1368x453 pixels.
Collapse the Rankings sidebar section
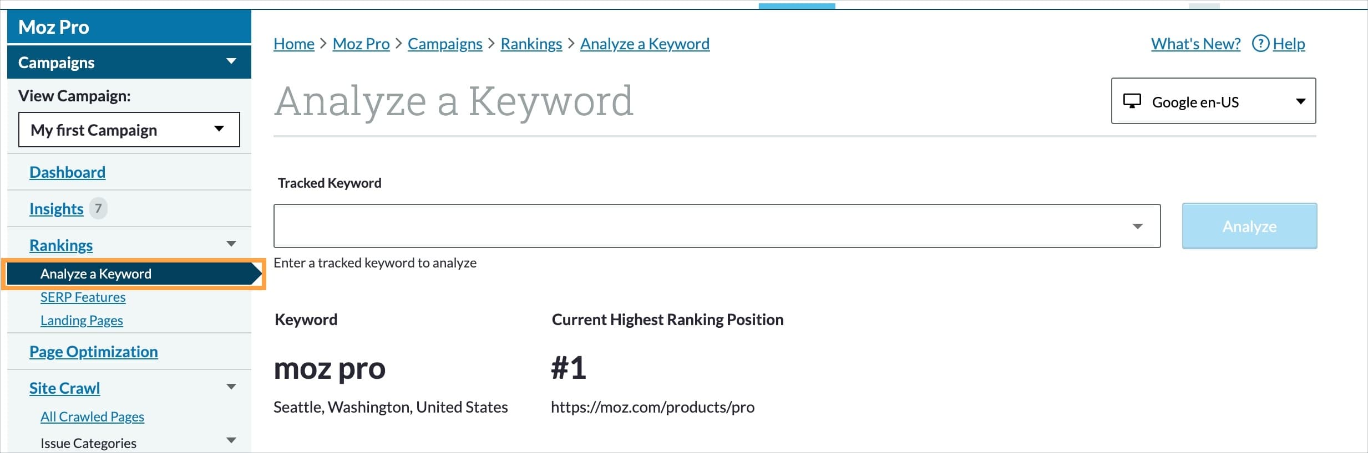231,244
